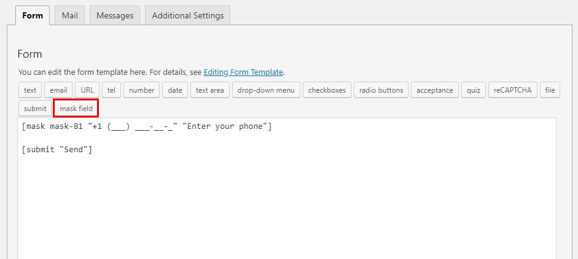Screen dimensions: 578x259
Task: Add a URL field tag
Action: (x=87, y=90)
